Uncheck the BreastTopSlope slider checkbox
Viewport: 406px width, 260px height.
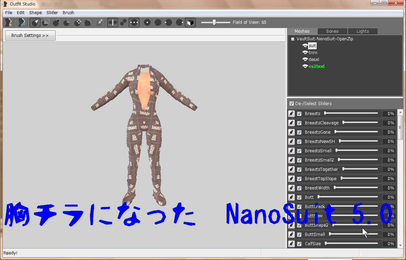coord(299,179)
